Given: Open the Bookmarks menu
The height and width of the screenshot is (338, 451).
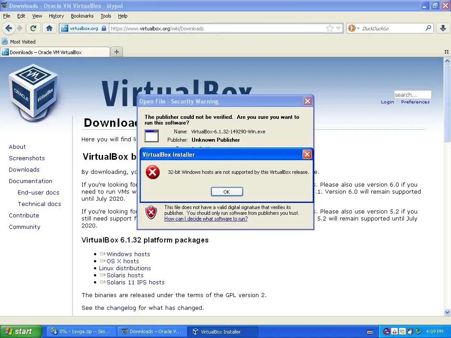Looking at the screenshot, I should (x=82, y=16).
